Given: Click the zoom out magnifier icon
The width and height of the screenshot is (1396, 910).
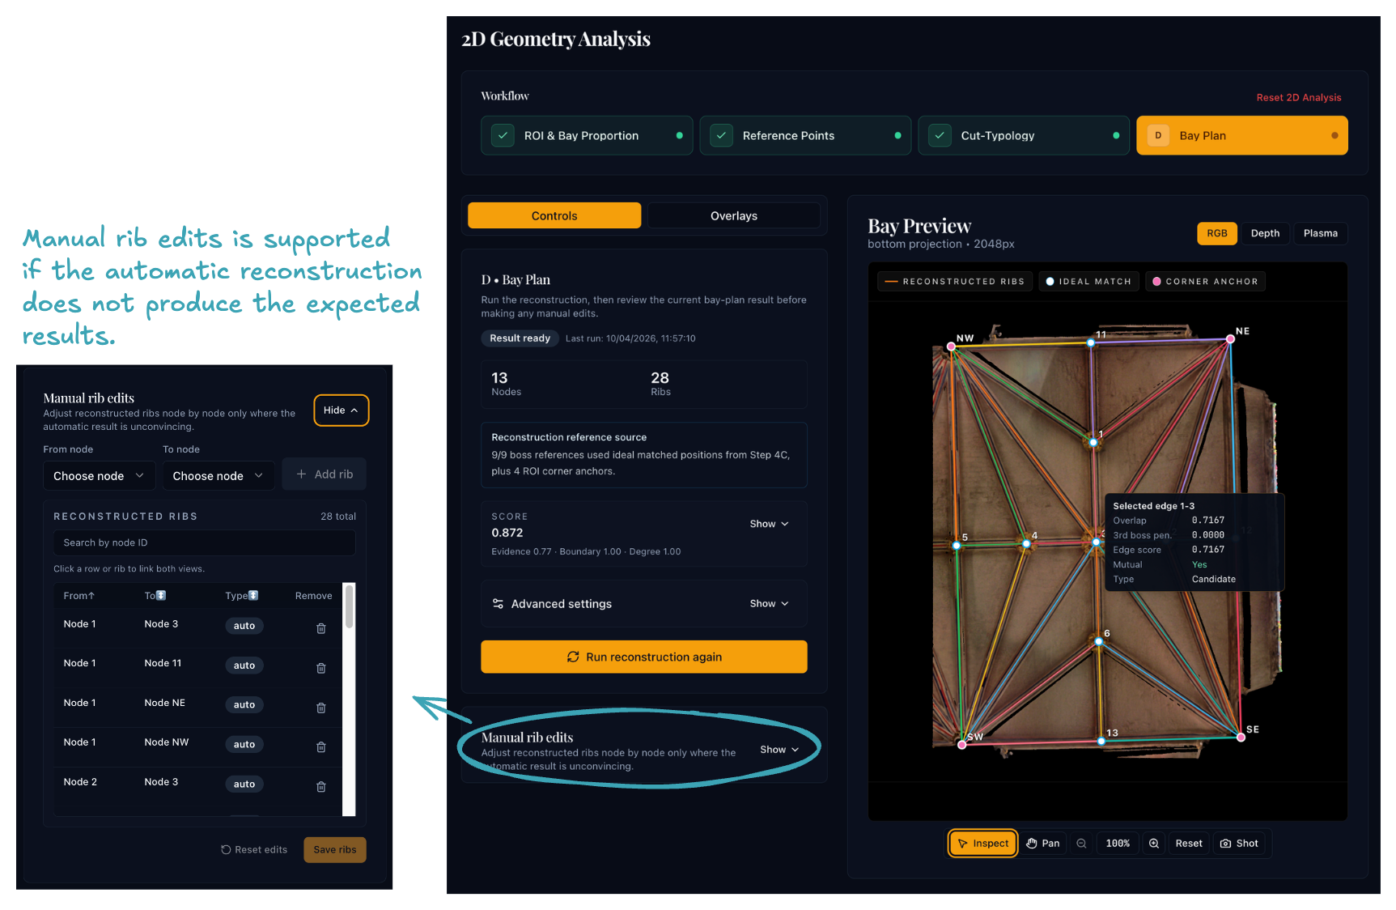Looking at the screenshot, I should (1081, 844).
